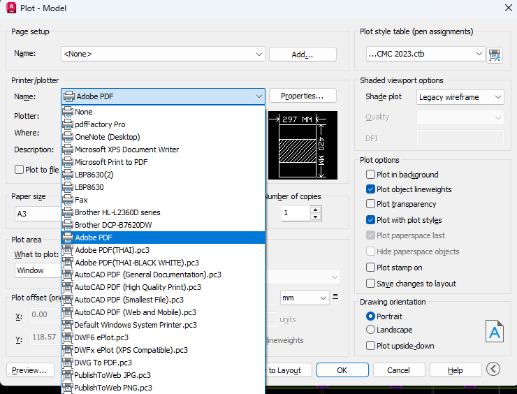Open the plot style table dropdown
The image size is (517, 394).
(425, 54)
